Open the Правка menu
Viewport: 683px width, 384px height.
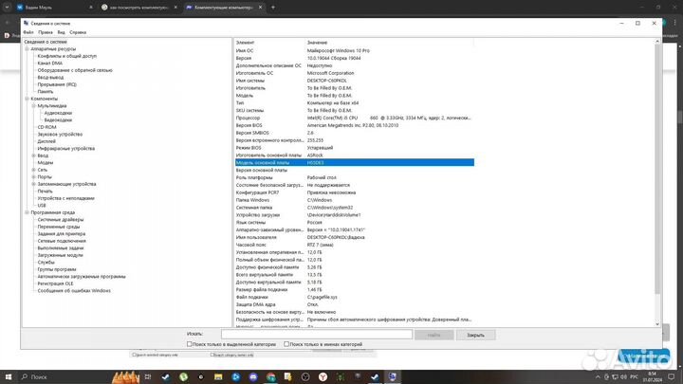46,32
